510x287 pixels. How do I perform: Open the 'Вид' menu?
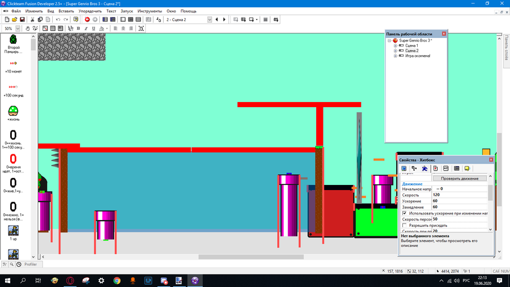coord(51,11)
